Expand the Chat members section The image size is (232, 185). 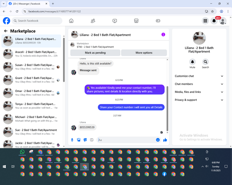[x=199, y=84]
